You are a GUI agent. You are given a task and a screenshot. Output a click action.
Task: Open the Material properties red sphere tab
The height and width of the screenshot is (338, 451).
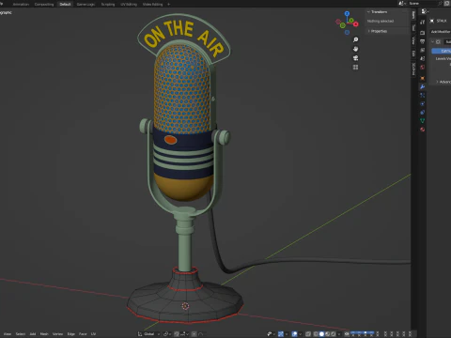423,130
